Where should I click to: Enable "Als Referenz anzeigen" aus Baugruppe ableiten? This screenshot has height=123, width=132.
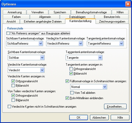(x=8, y=33)
